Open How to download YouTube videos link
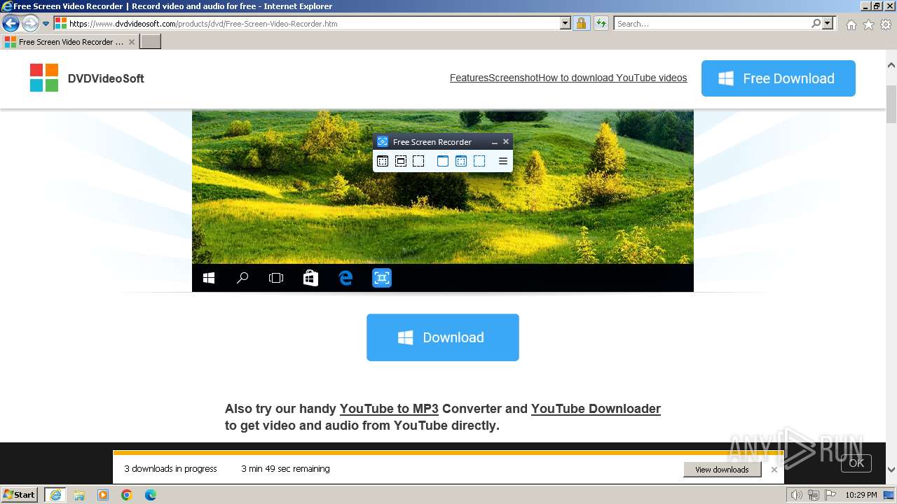The image size is (897, 504). coord(612,78)
